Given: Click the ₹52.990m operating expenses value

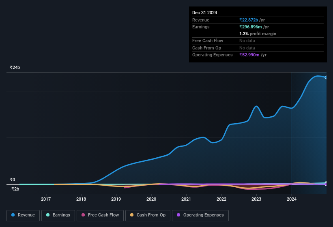Looking at the screenshot, I should [x=249, y=55].
